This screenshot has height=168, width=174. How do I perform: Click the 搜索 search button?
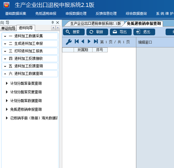74,32
